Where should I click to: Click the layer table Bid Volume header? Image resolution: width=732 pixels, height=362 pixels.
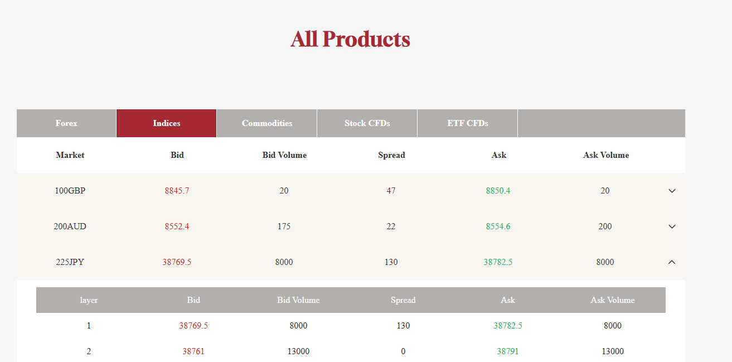coord(298,300)
